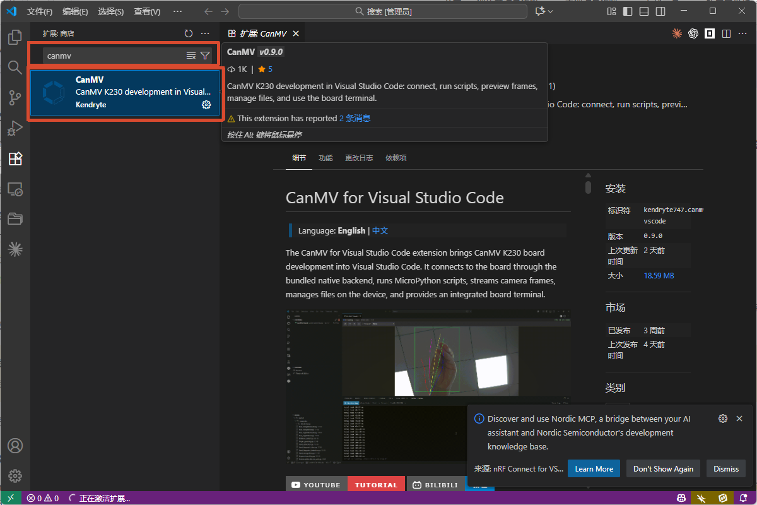This screenshot has height=505, width=757.
Task: Click the white square icon in editor toolbar
Action: click(710, 33)
